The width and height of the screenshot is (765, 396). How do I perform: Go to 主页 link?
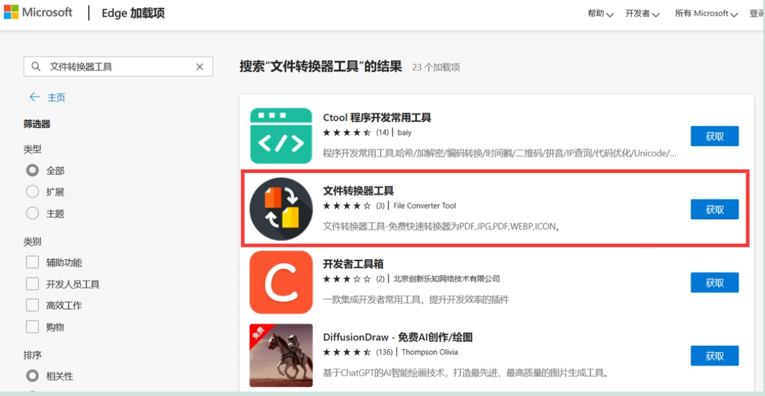(56, 97)
